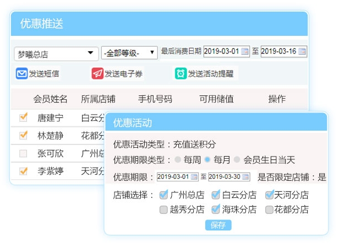Uncheck the 唐建宁 member checkbox

[x=23, y=117]
